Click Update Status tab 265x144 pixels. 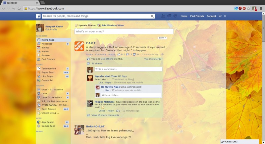pos(85,25)
